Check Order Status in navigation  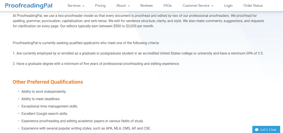pos(253,5)
